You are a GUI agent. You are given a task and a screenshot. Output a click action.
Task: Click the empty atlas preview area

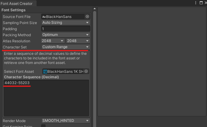coord(152,61)
